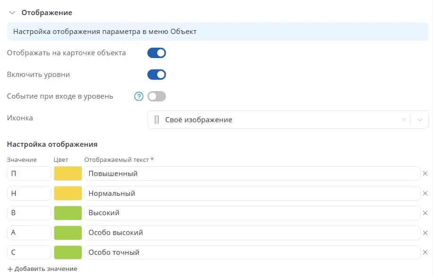Select the info banner about меню Объект

click(x=218, y=32)
